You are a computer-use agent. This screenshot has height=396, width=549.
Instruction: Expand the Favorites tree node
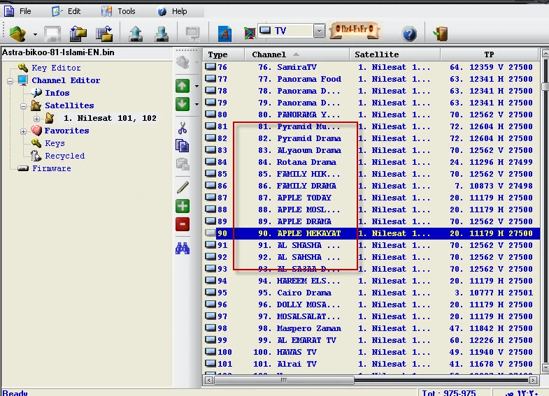pyautogui.click(x=24, y=131)
